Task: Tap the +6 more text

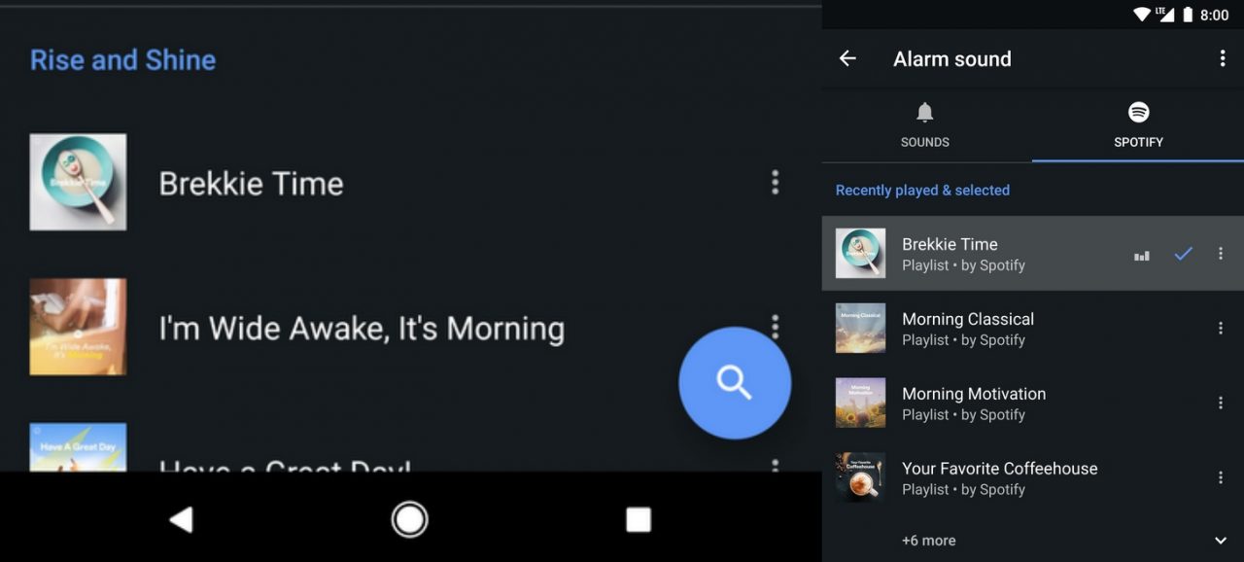Action: [928, 541]
